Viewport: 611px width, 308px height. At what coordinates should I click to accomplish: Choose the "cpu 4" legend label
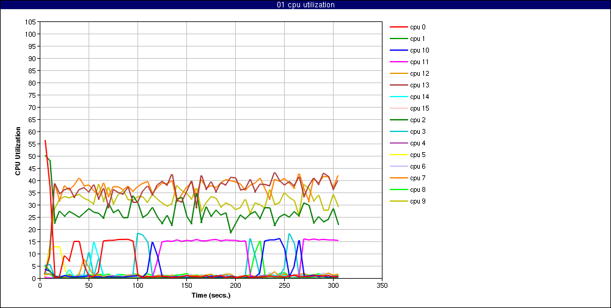click(x=418, y=143)
